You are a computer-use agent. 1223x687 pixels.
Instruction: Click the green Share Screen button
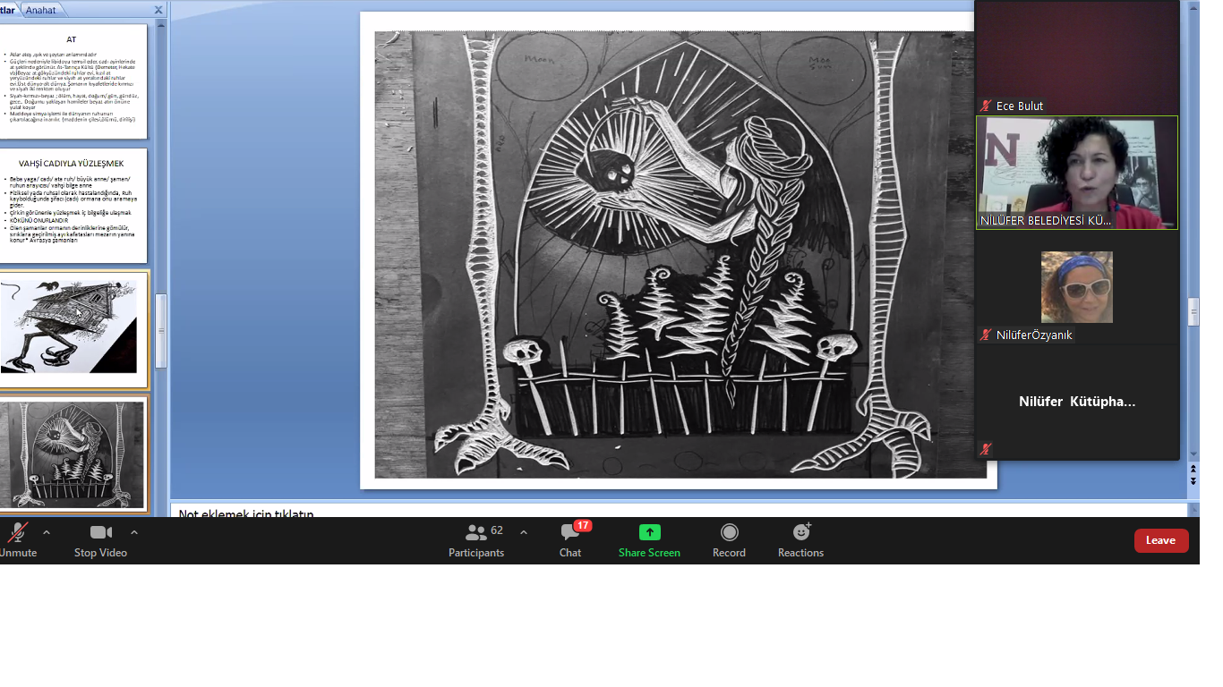tap(649, 540)
